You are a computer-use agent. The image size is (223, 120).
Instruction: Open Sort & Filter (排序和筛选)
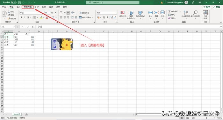pos(186,14)
